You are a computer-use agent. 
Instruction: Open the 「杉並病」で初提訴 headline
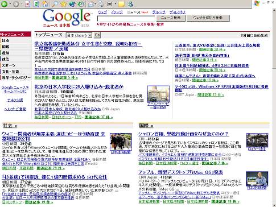[x=55, y=177]
